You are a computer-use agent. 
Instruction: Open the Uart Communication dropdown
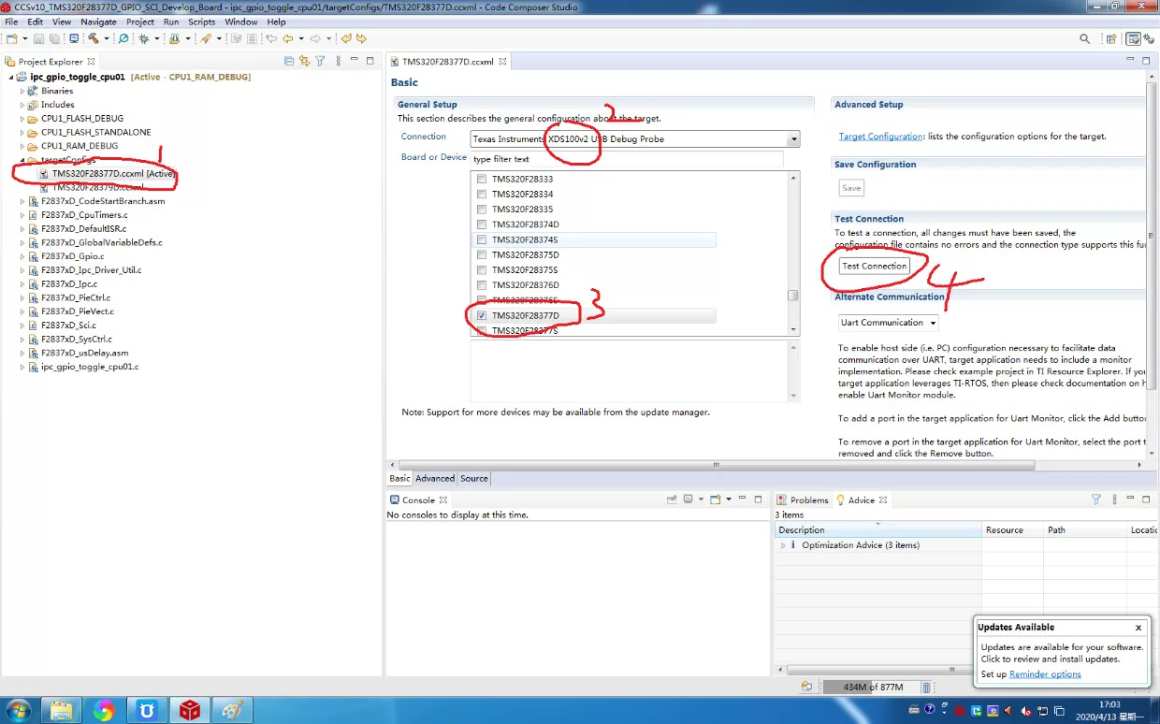pyautogui.click(x=888, y=323)
